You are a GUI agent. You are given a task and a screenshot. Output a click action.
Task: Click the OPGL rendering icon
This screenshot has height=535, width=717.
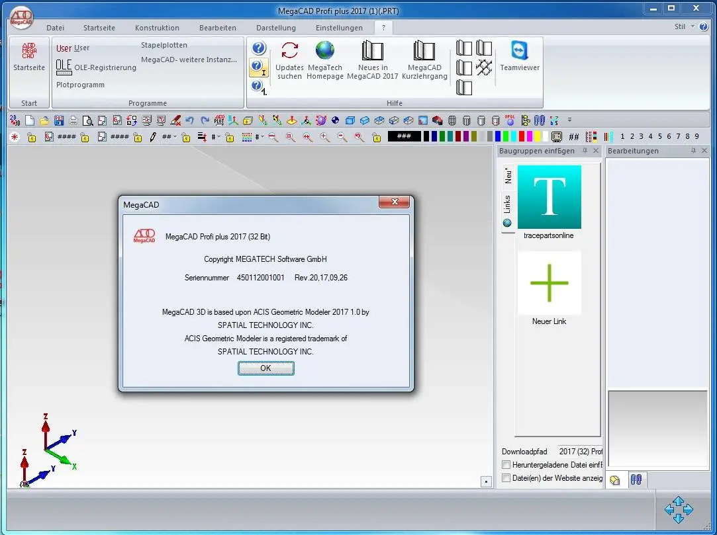tap(510, 120)
